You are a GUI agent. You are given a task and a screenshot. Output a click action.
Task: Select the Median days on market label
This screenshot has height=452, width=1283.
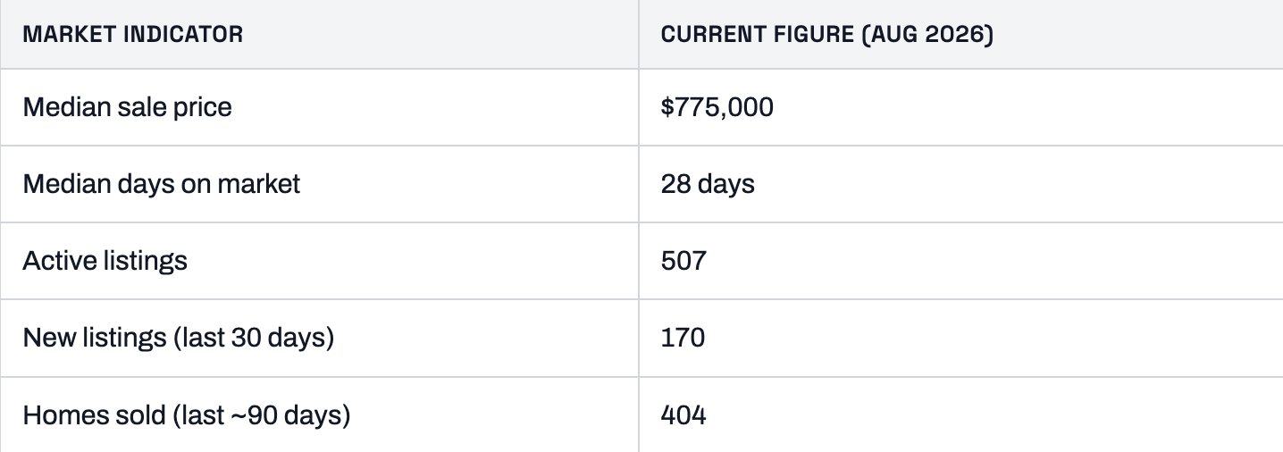click(162, 184)
